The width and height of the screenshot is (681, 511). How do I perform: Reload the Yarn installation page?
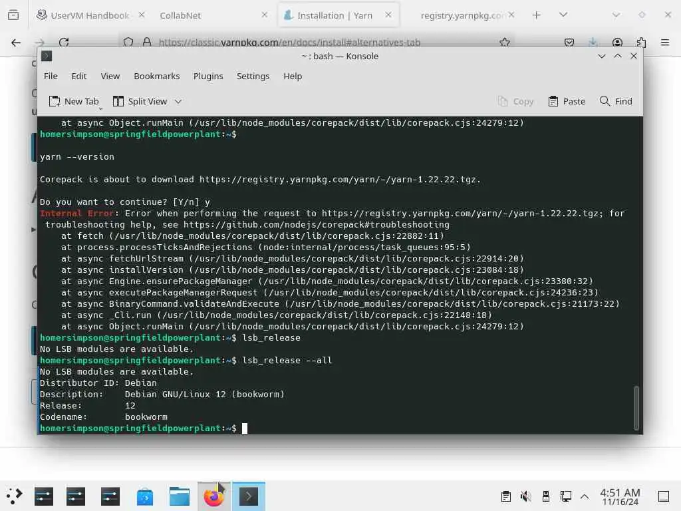(x=64, y=43)
